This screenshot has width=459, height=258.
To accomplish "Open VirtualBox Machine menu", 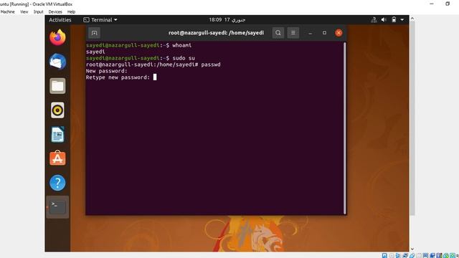I will tap(8, 11).
